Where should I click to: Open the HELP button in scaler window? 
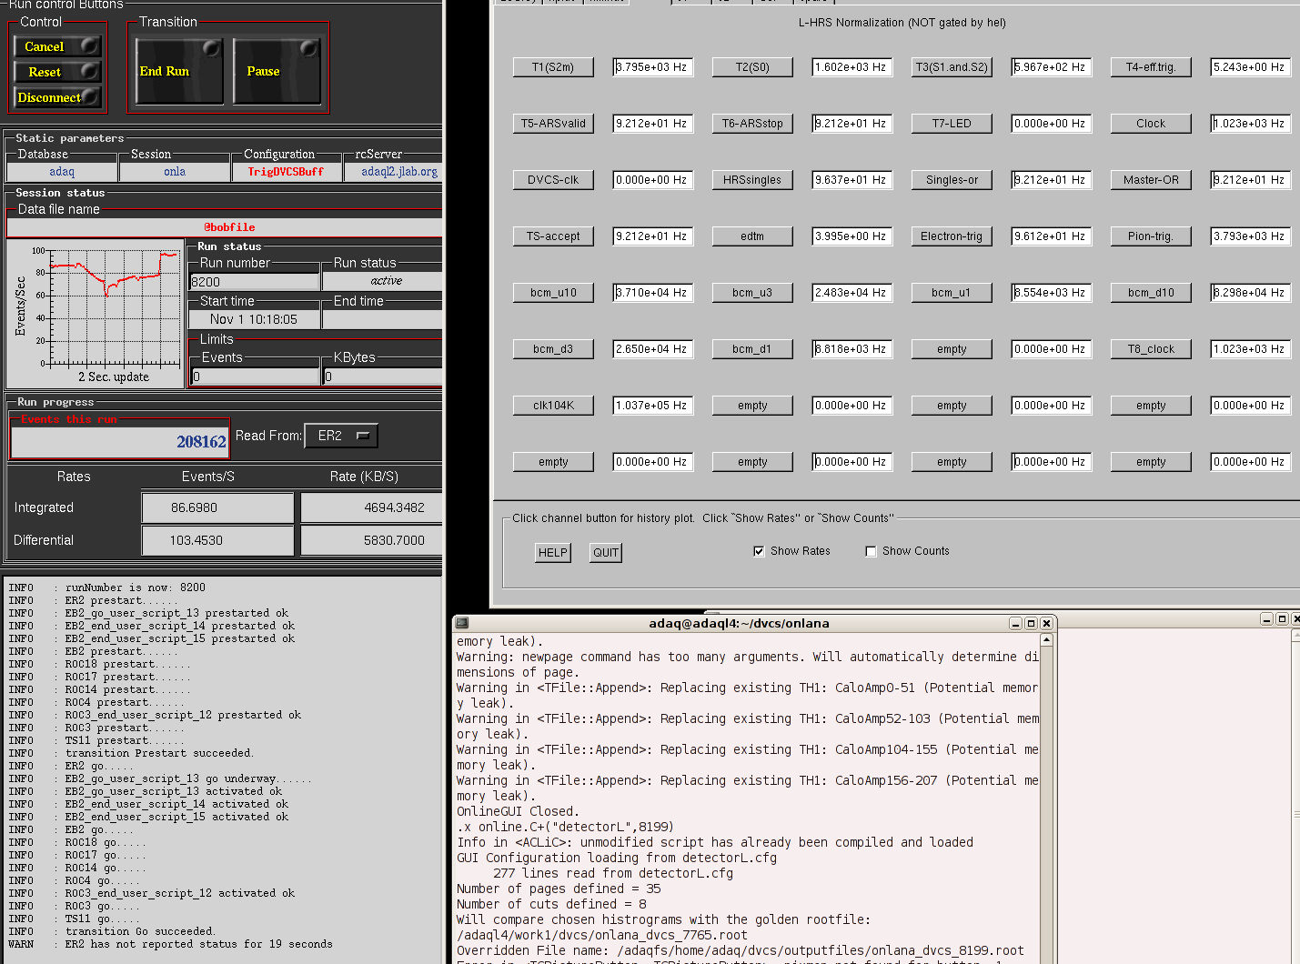click(553, 552)
